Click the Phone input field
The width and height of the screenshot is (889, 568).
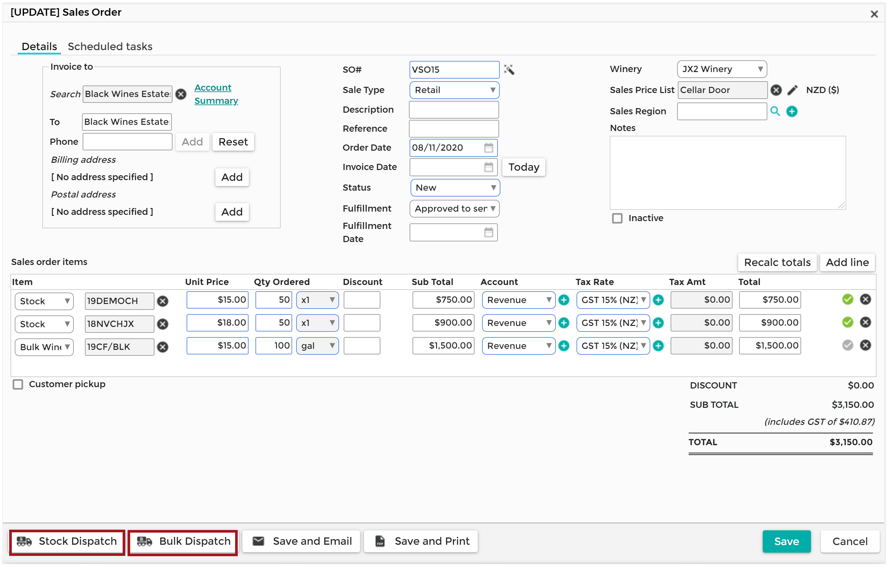[127, 142]
